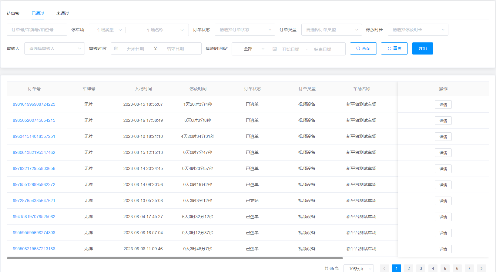Click the horizontal table scrollbar
This screenshot has width=496, height=272.
point(175,258)
